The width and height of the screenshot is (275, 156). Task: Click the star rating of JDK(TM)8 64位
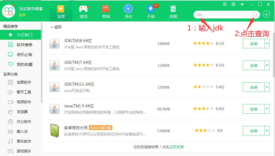203,43
